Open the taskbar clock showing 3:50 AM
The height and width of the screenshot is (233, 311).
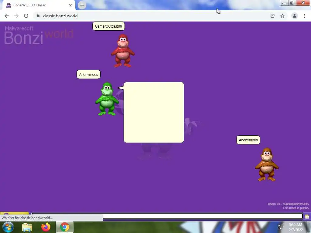pos(296,227)
